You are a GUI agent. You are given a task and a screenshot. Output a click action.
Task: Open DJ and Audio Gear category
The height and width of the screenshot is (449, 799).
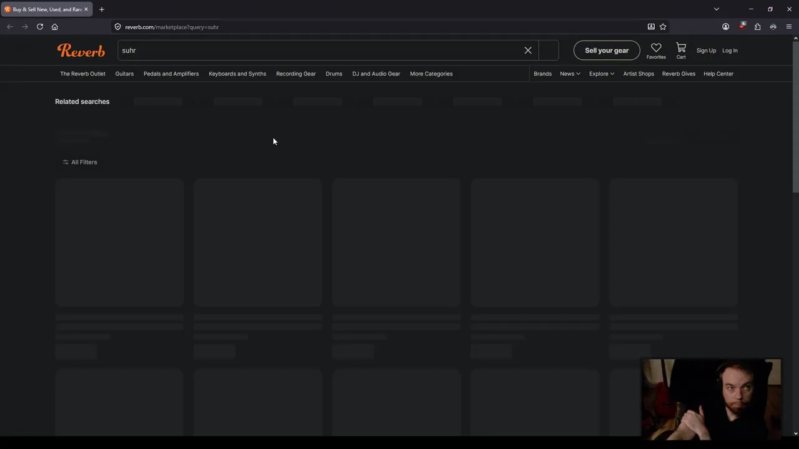click(376, 74)
